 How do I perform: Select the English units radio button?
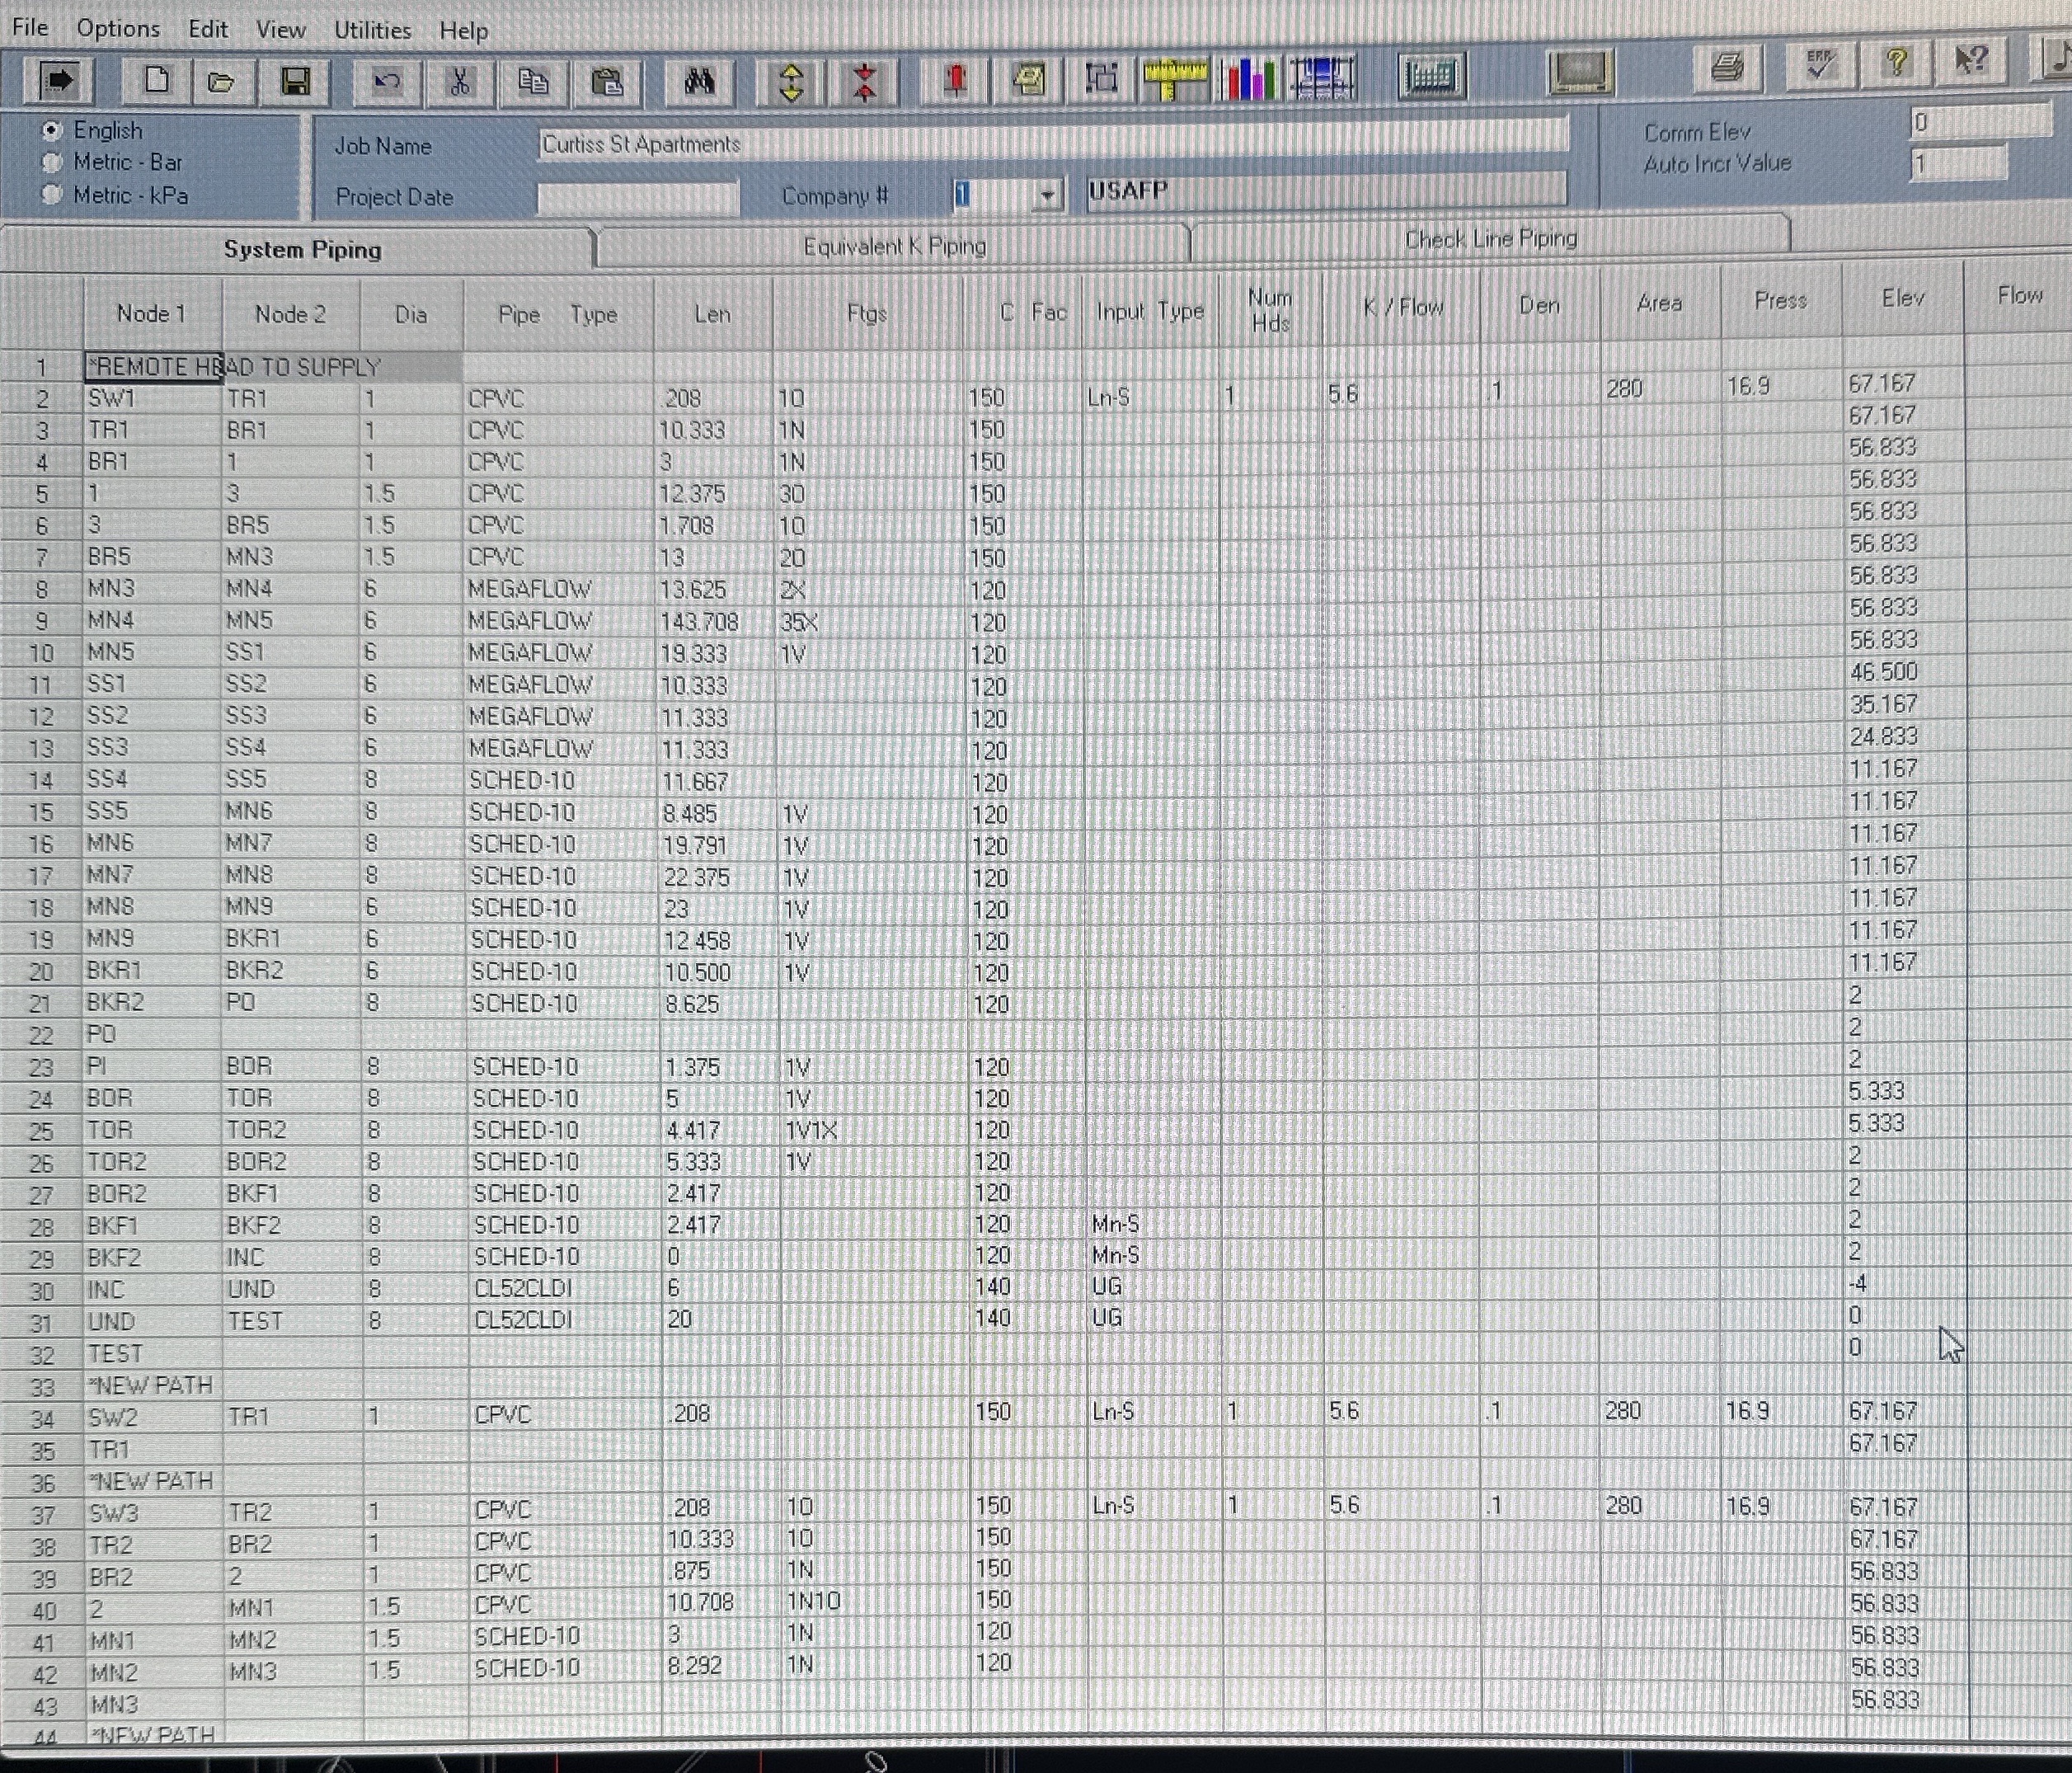pyautogui.click(x=52, y=130)
